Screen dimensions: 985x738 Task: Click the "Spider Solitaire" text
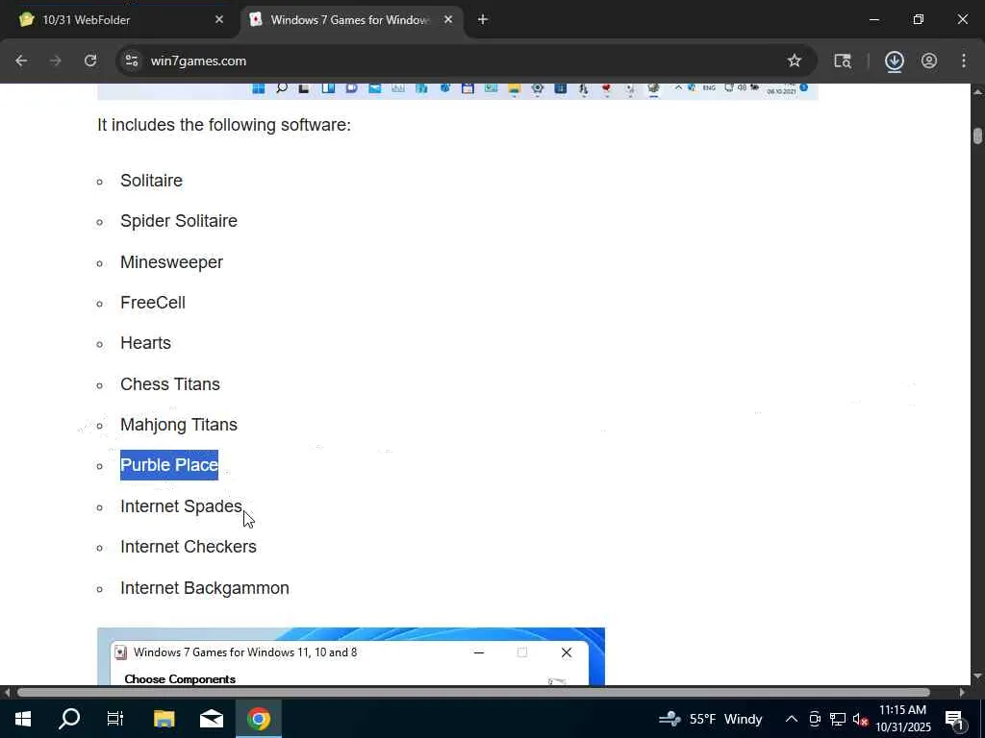179,221
